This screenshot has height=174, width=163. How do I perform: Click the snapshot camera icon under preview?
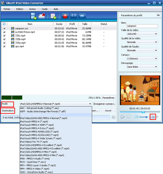(x=153, y=117)
